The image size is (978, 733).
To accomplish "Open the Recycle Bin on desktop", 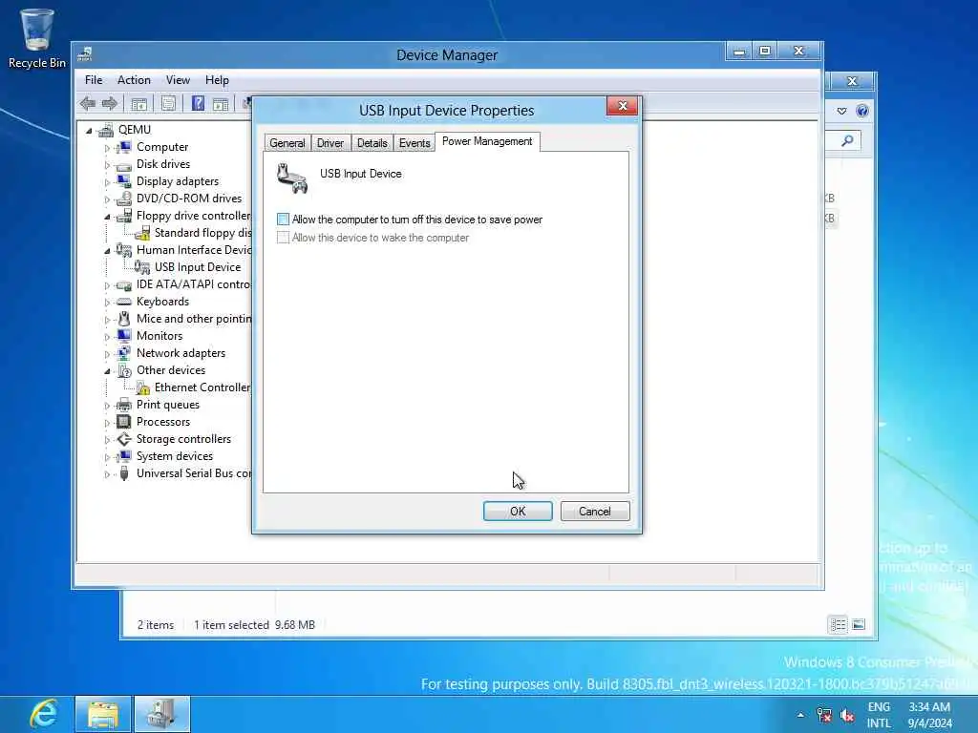I will click(37, 38).
